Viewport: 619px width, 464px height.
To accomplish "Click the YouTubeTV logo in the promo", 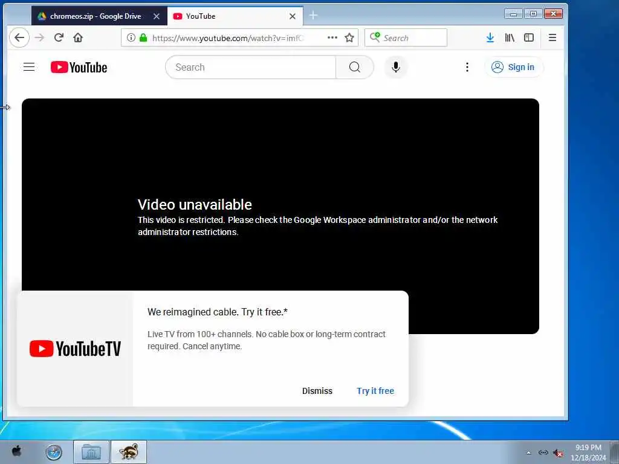I will 75,349.
